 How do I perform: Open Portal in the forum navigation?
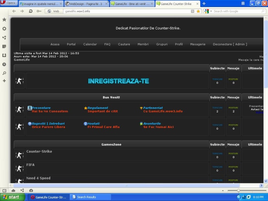point(71,44)
